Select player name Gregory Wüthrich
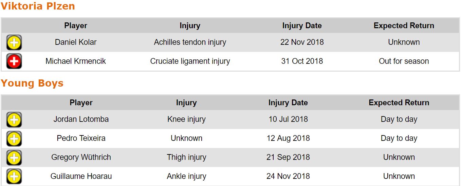461x186 pixels. 81,157
